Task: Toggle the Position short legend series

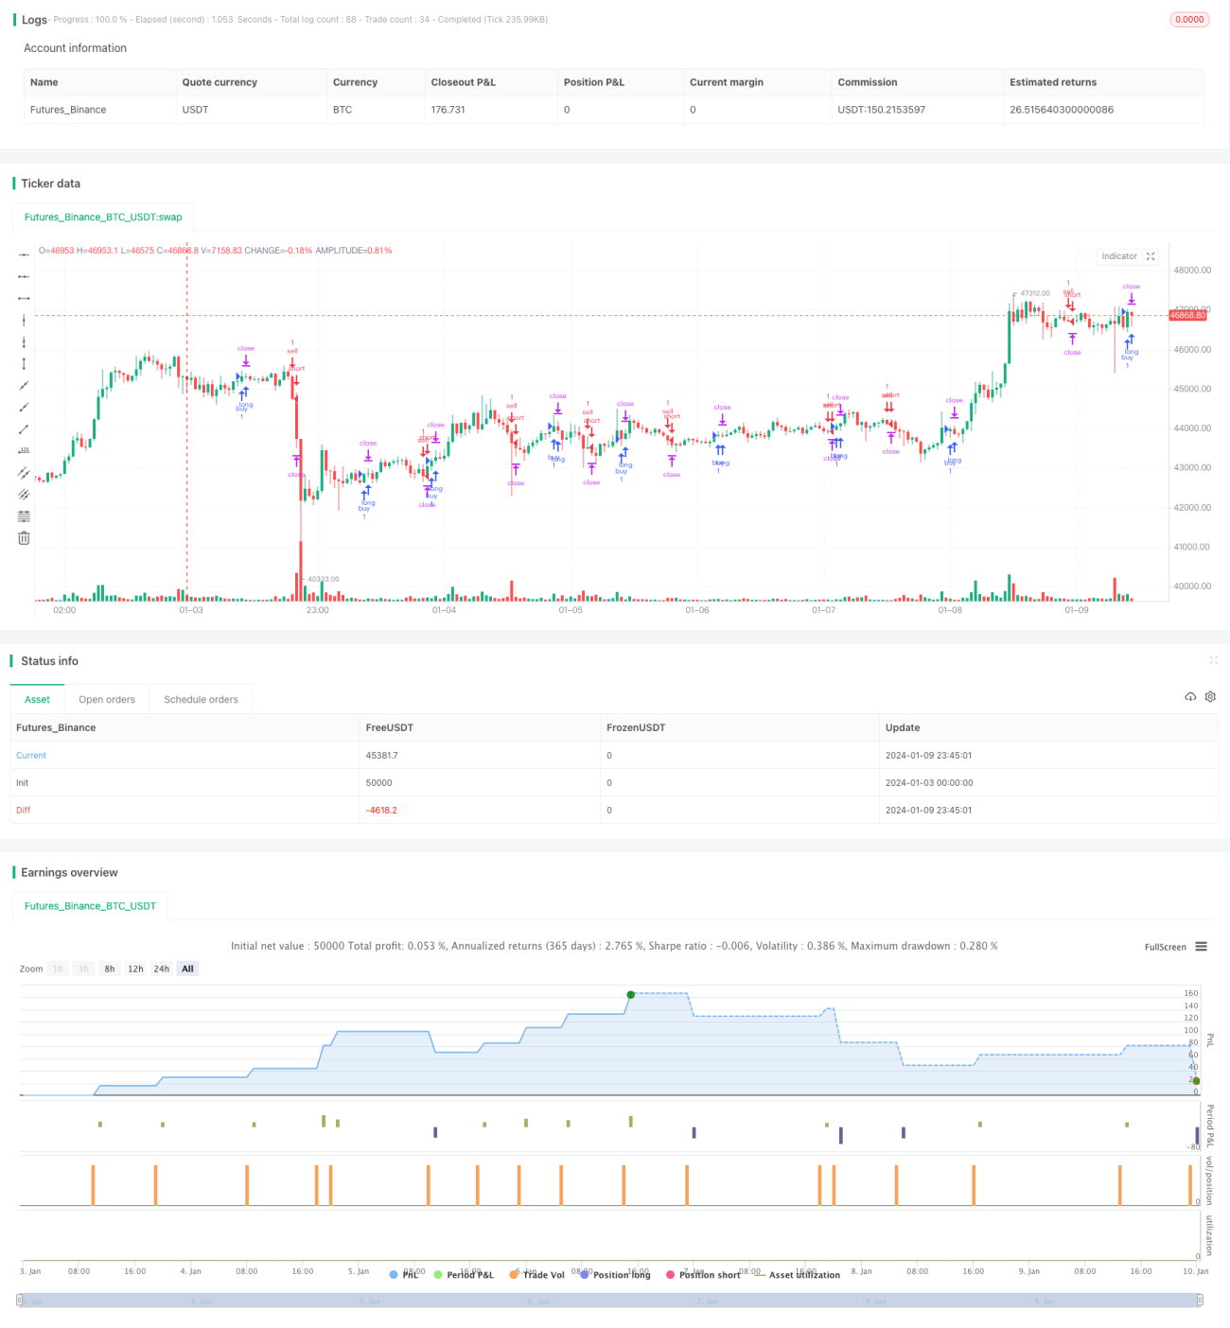Action: (703, 1274)
